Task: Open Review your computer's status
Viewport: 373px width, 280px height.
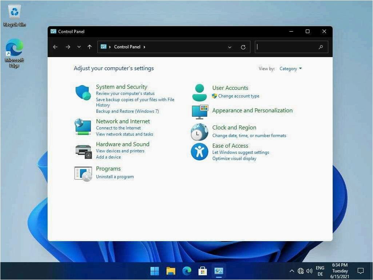Action: (125, 93)
